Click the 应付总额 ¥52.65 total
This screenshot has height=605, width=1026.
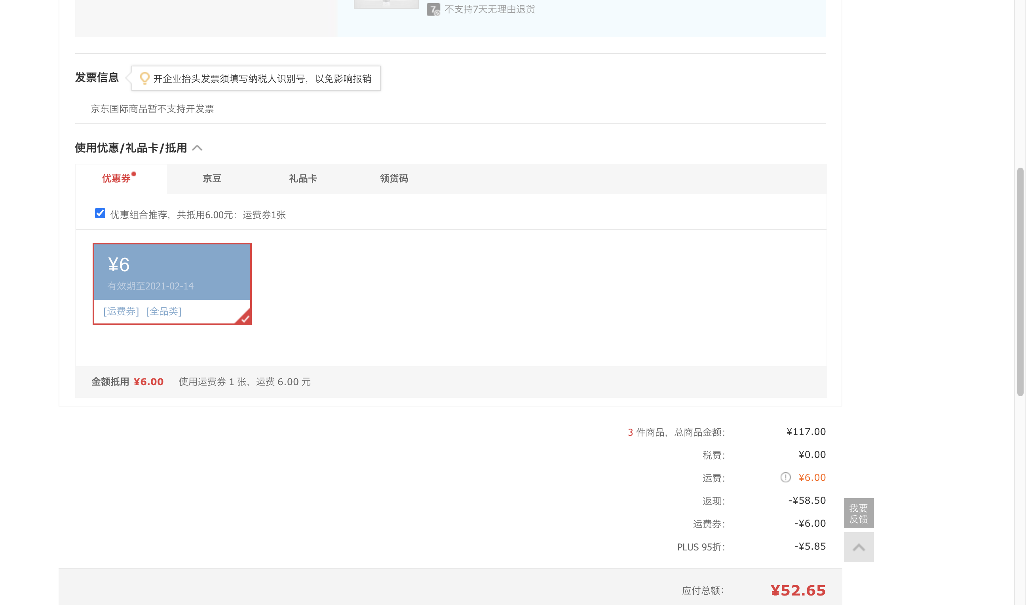click(x=798, y=591)
